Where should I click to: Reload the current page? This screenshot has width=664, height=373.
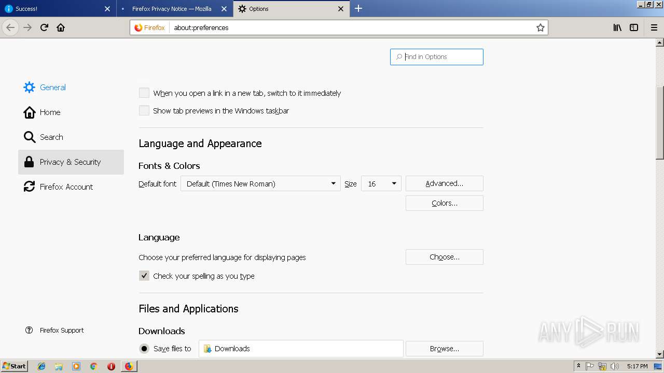44,27
